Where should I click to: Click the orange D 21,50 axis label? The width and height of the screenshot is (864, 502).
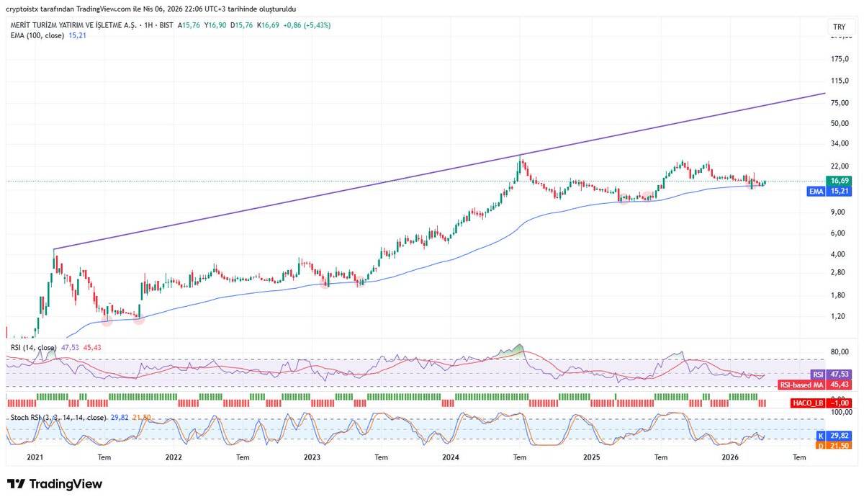tap(834, 446)
